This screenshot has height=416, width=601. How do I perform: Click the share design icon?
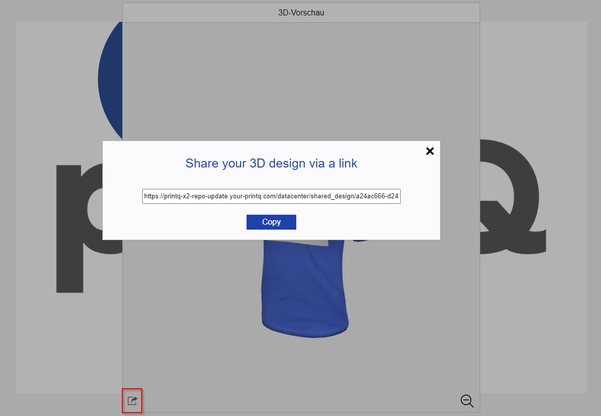pyautogui.click(x=132, y=401)
